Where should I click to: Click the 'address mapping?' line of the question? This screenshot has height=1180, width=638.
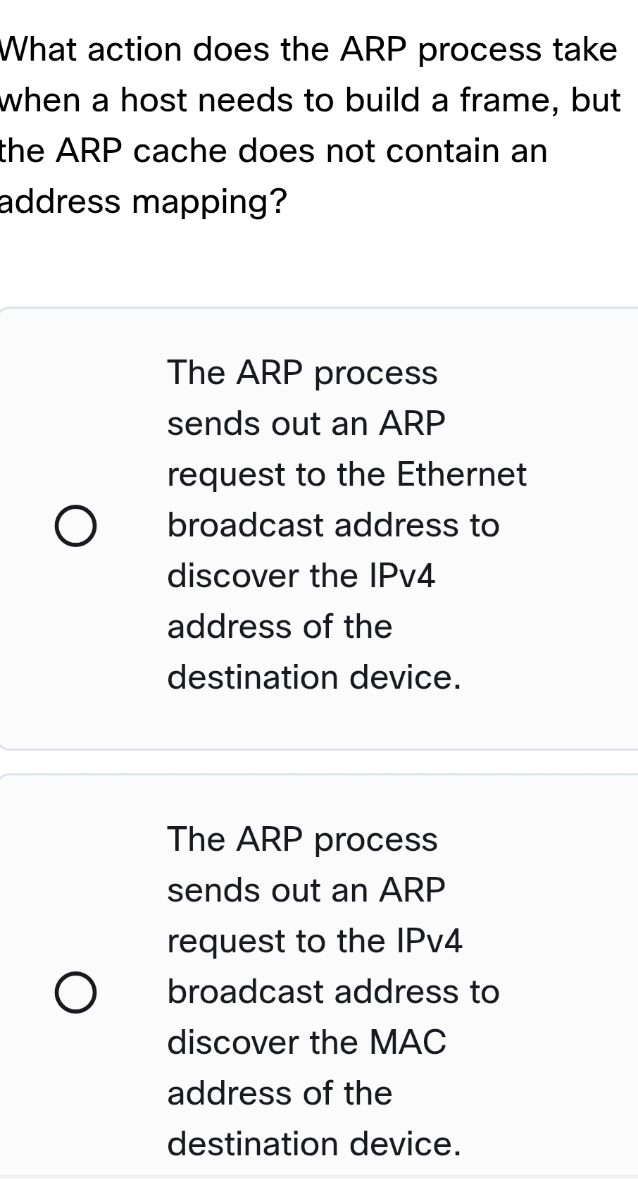tap(144, 202)
